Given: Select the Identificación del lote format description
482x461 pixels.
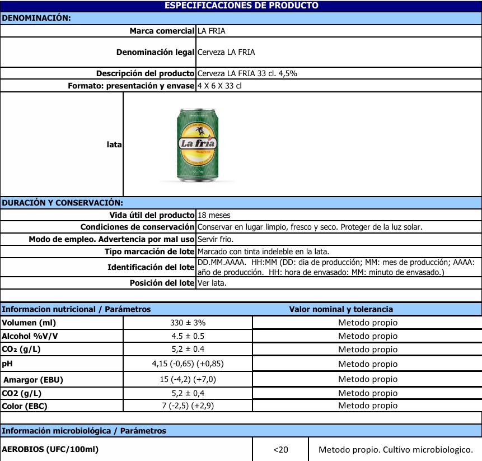Looking at the screenshot, I should pyautogui.click(x=336, y=267).
